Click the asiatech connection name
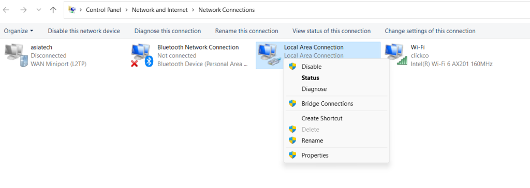This screenshot has width=530, height=188. pos(41,47)
